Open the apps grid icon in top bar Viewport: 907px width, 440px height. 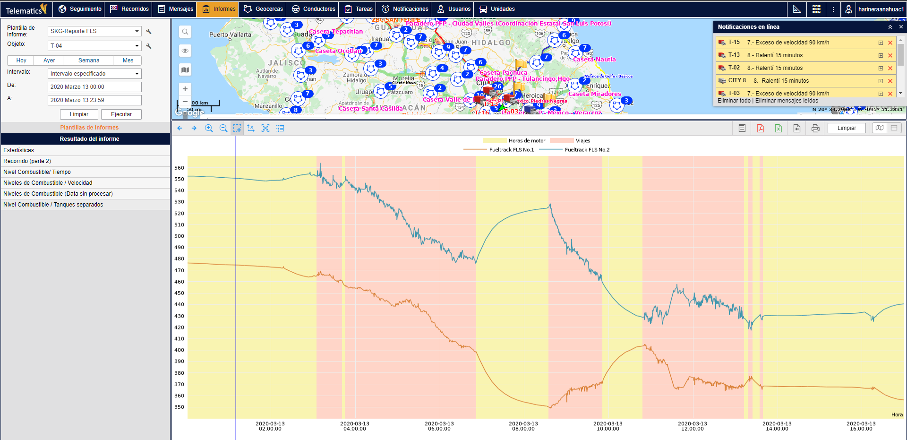tap(816, 9)
